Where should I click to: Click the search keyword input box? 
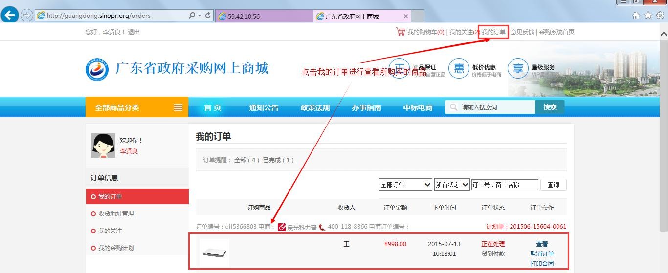pos(490,107)
